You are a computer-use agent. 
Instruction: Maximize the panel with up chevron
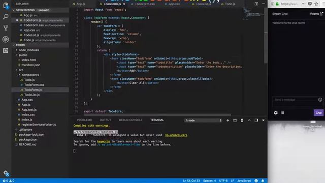(249, 120)
